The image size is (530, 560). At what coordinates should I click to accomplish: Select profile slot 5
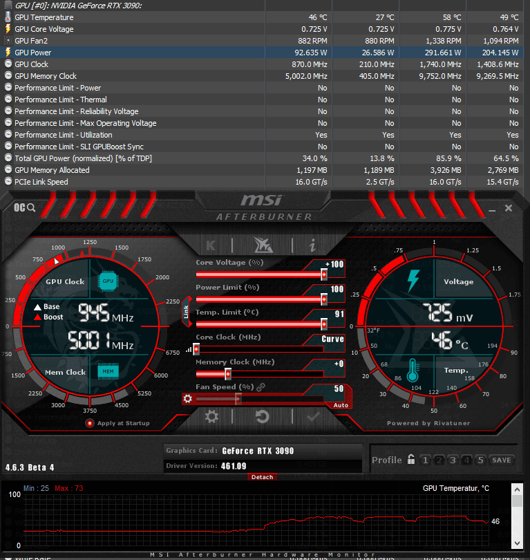point(481,460)
